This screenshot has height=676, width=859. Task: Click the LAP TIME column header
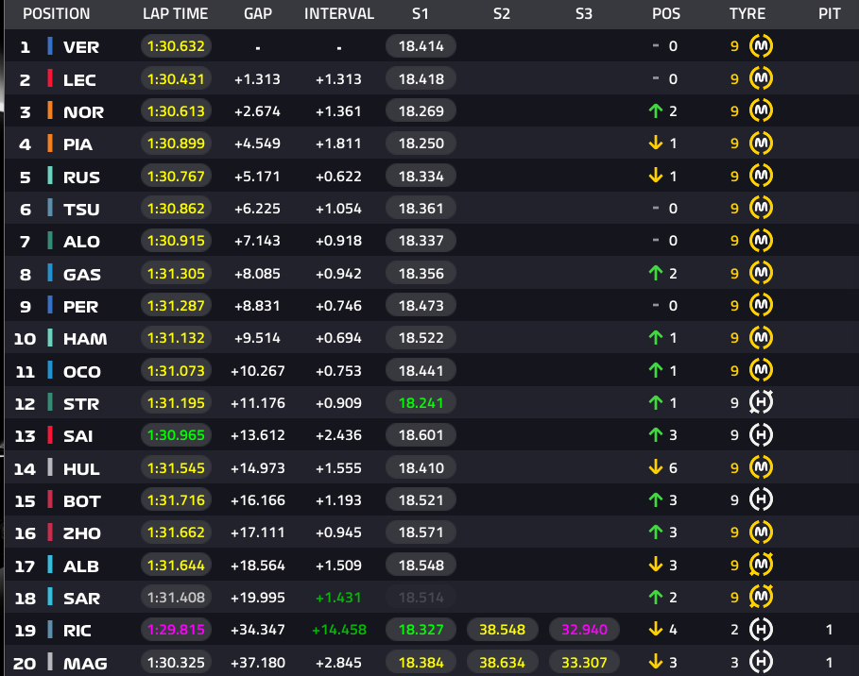[176, 13]
